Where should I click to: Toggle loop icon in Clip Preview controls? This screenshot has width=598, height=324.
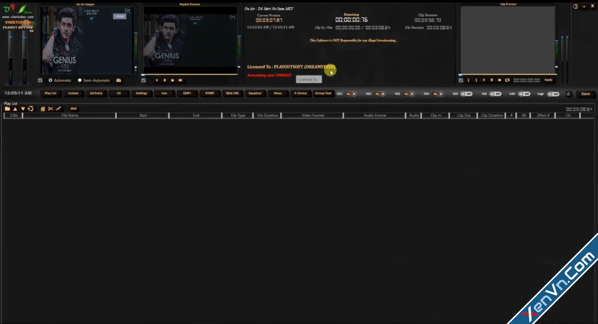(507, 80)
